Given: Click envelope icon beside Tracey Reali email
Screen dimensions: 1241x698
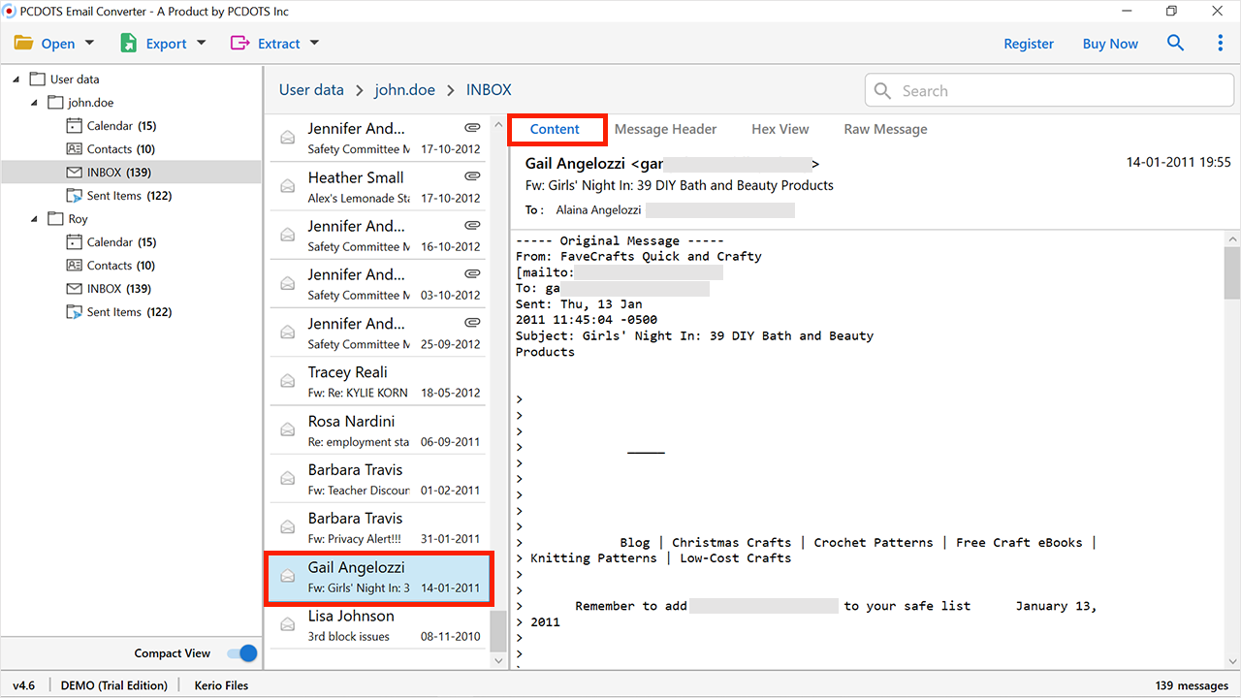Looking at the screenshot, I should 288,381.
